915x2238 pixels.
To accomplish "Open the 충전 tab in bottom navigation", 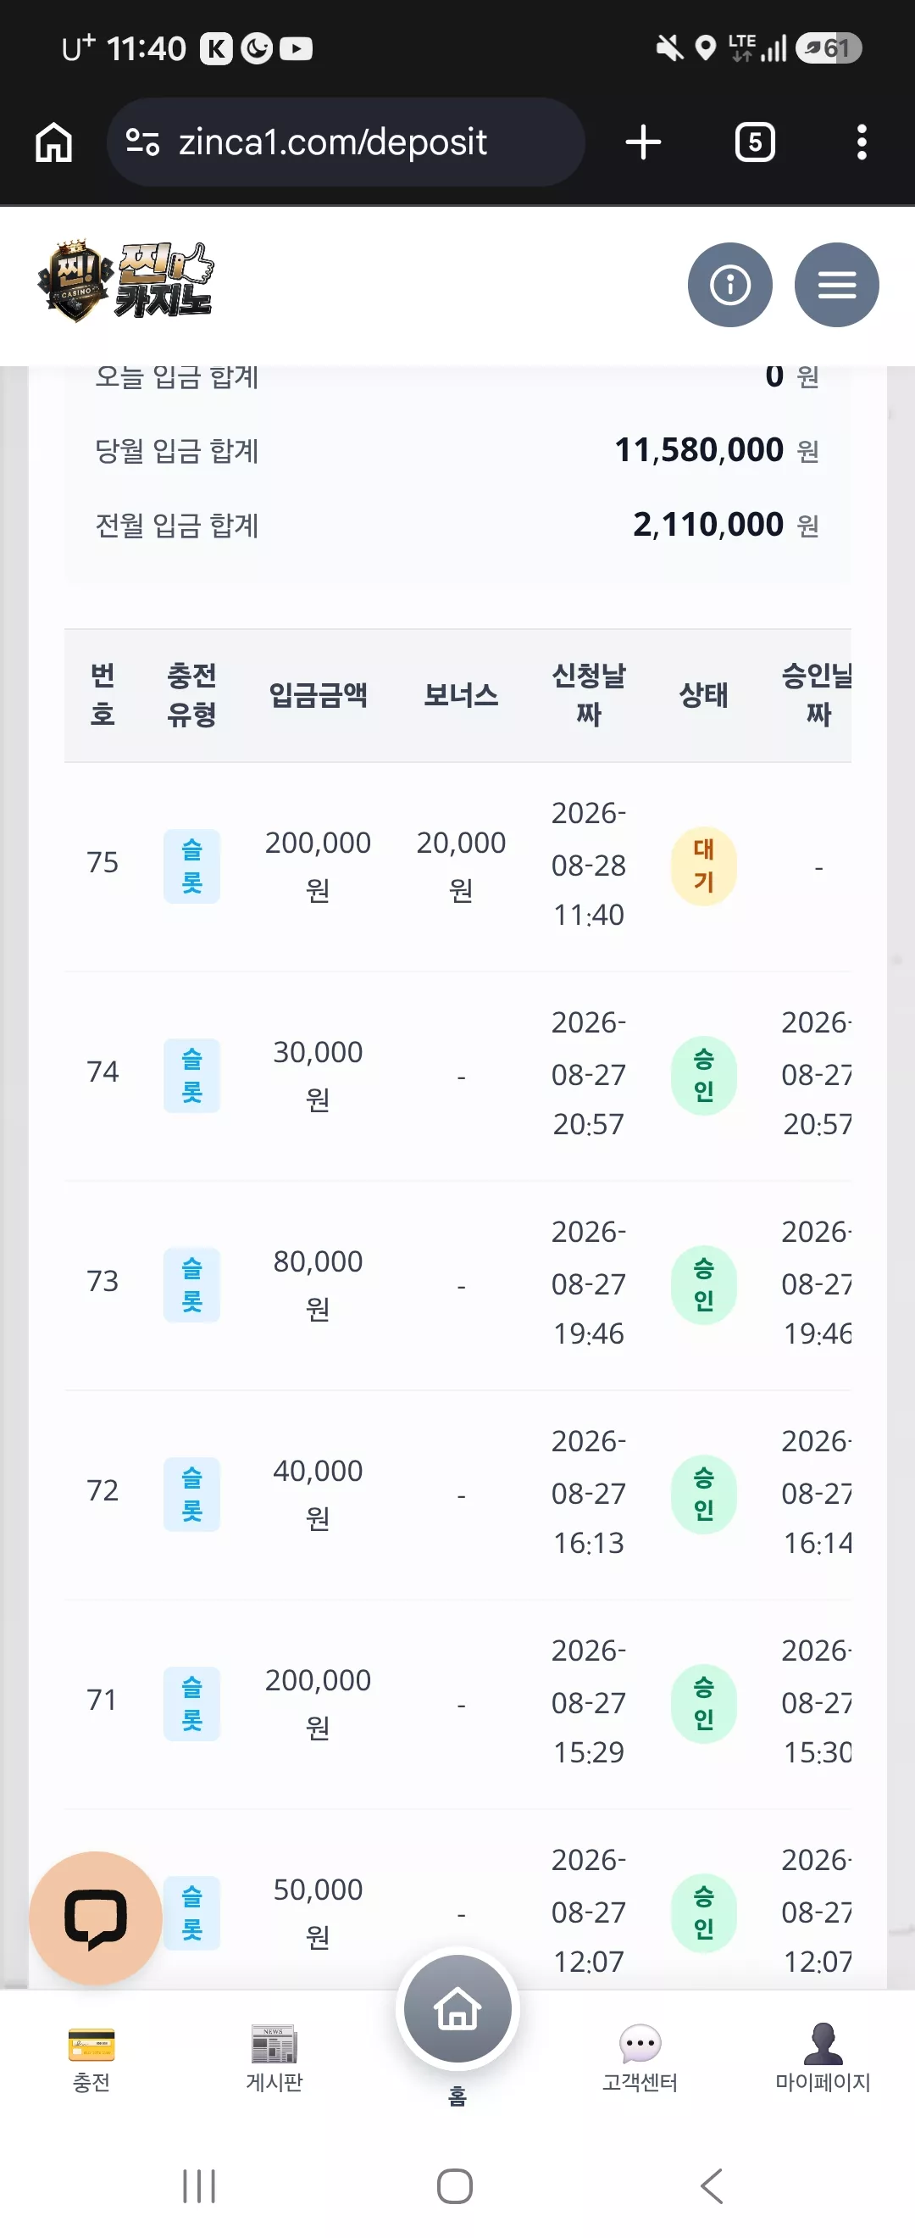I will [91, 2059].
